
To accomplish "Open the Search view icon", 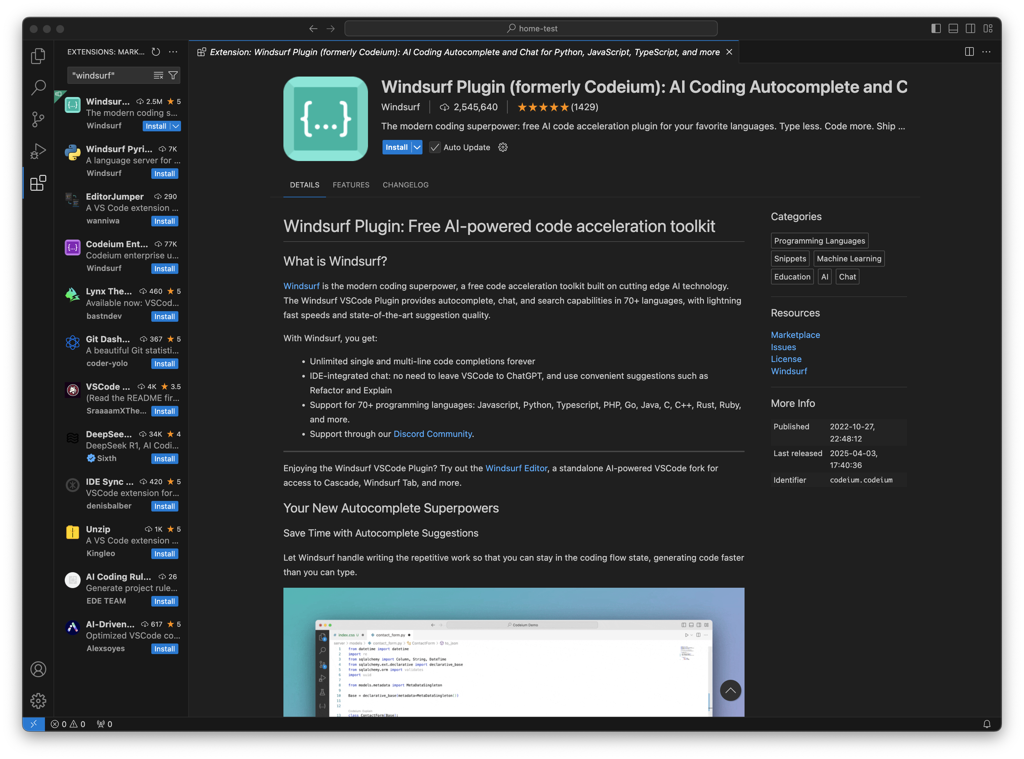I will click(38, 87).
